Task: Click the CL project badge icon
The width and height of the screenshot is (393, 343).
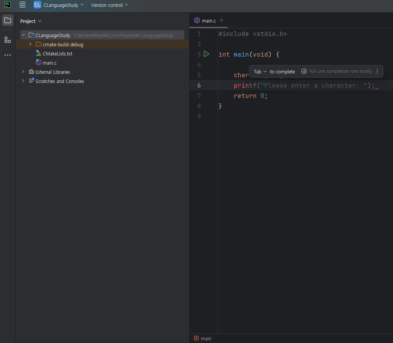Action: coord(37,5)
